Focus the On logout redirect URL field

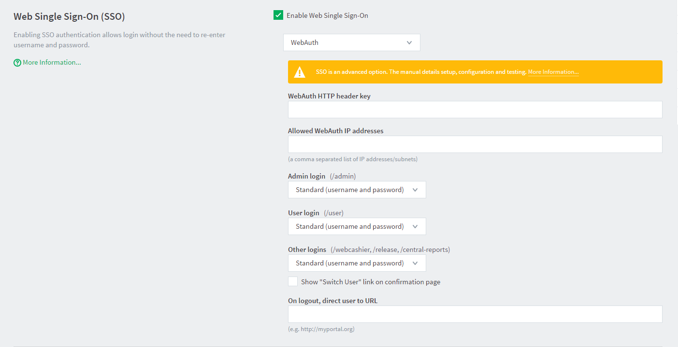(x=475, y=314)
